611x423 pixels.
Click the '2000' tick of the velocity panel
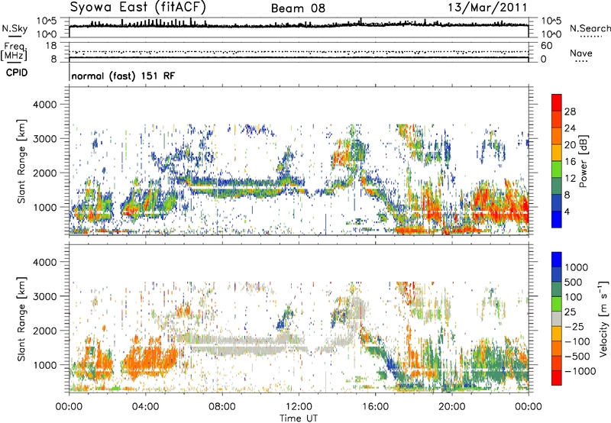pyautogui.click(x=44, y=331)
